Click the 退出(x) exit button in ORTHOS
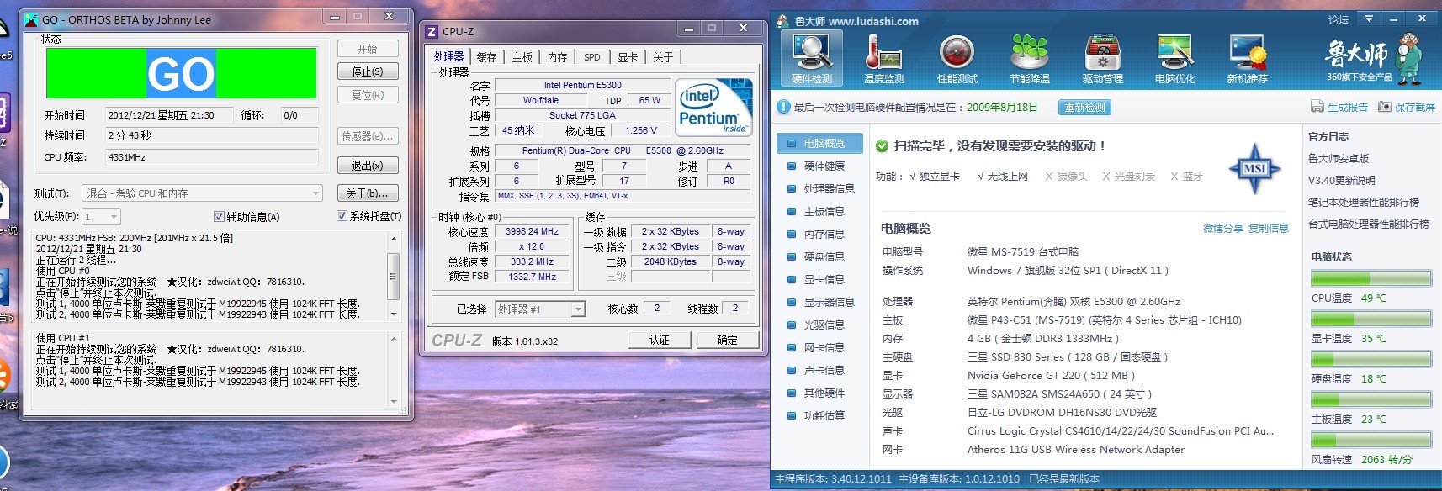The image size is (1442, 491). pyautogui.click(x=368, y=166)
